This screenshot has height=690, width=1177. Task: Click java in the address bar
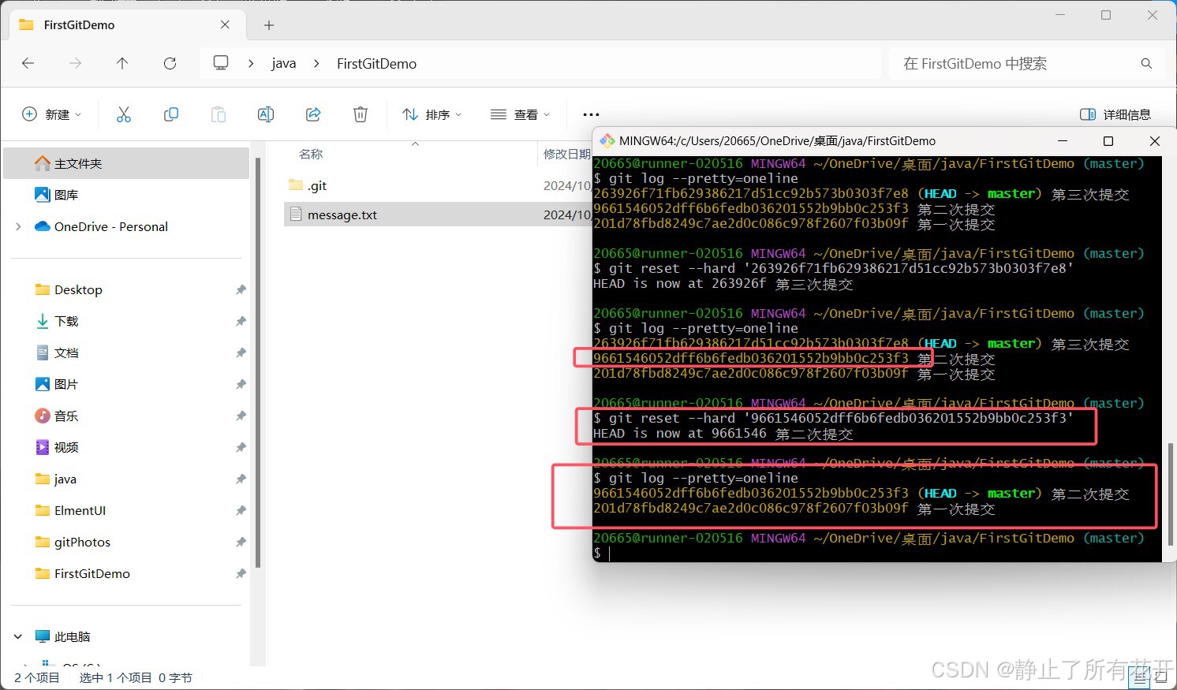click(x=283, y=63)
